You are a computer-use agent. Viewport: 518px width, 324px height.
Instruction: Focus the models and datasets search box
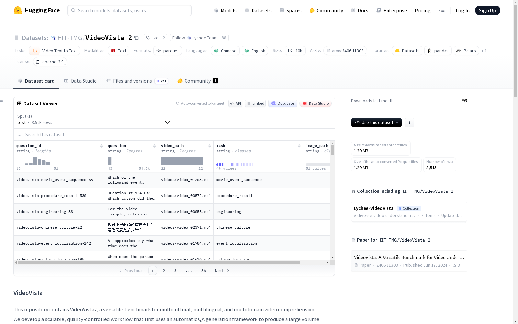pos(129,10)
